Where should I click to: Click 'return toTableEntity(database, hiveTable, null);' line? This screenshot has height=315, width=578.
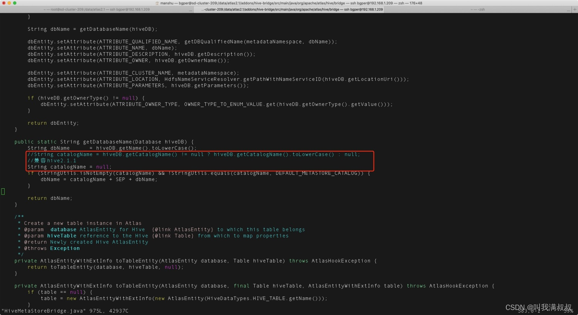click(106, 267)
